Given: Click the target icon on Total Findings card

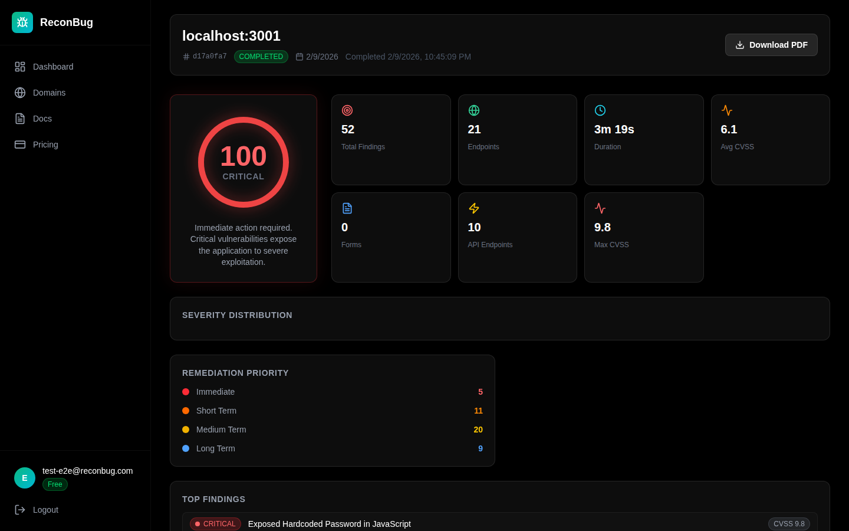Looking at the screenshot, I should [x=347, y=110].
